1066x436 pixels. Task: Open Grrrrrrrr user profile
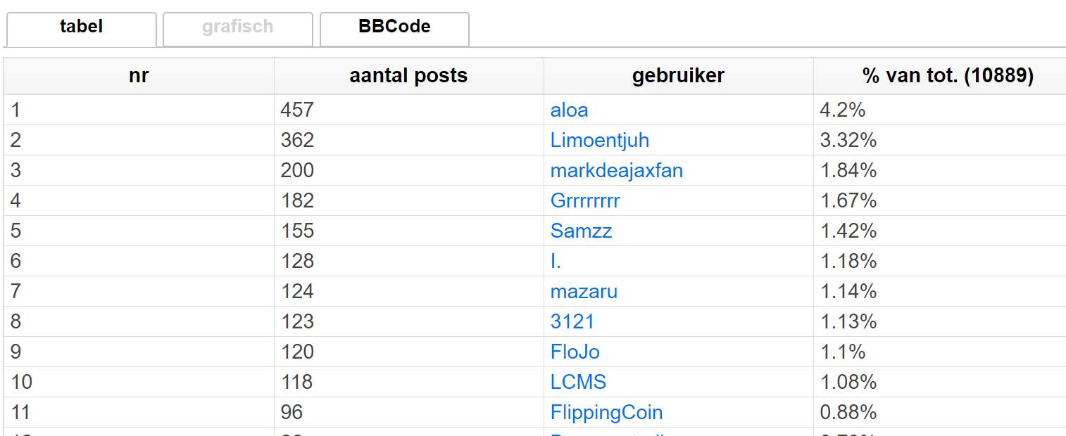pos(585,201)
